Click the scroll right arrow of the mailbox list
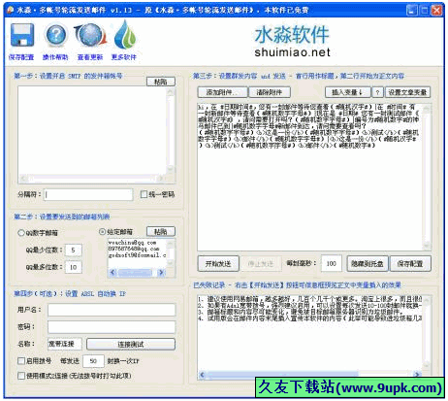This screenshot has height=401, width=448. [x=161, y=273]
